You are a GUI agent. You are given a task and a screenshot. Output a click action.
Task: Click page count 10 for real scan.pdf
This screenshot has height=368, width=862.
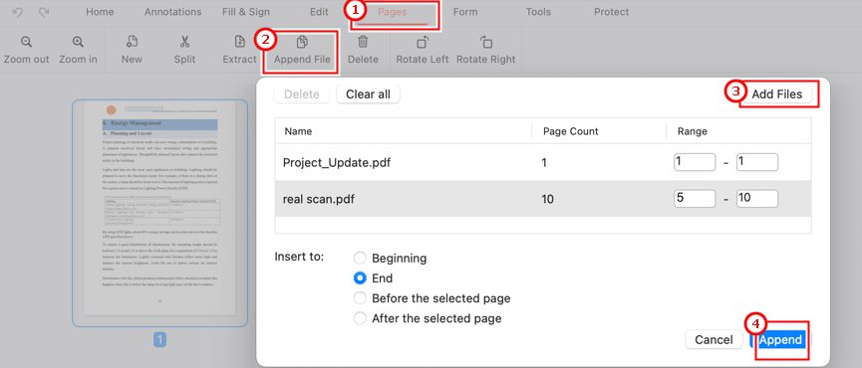coord(548,199)
